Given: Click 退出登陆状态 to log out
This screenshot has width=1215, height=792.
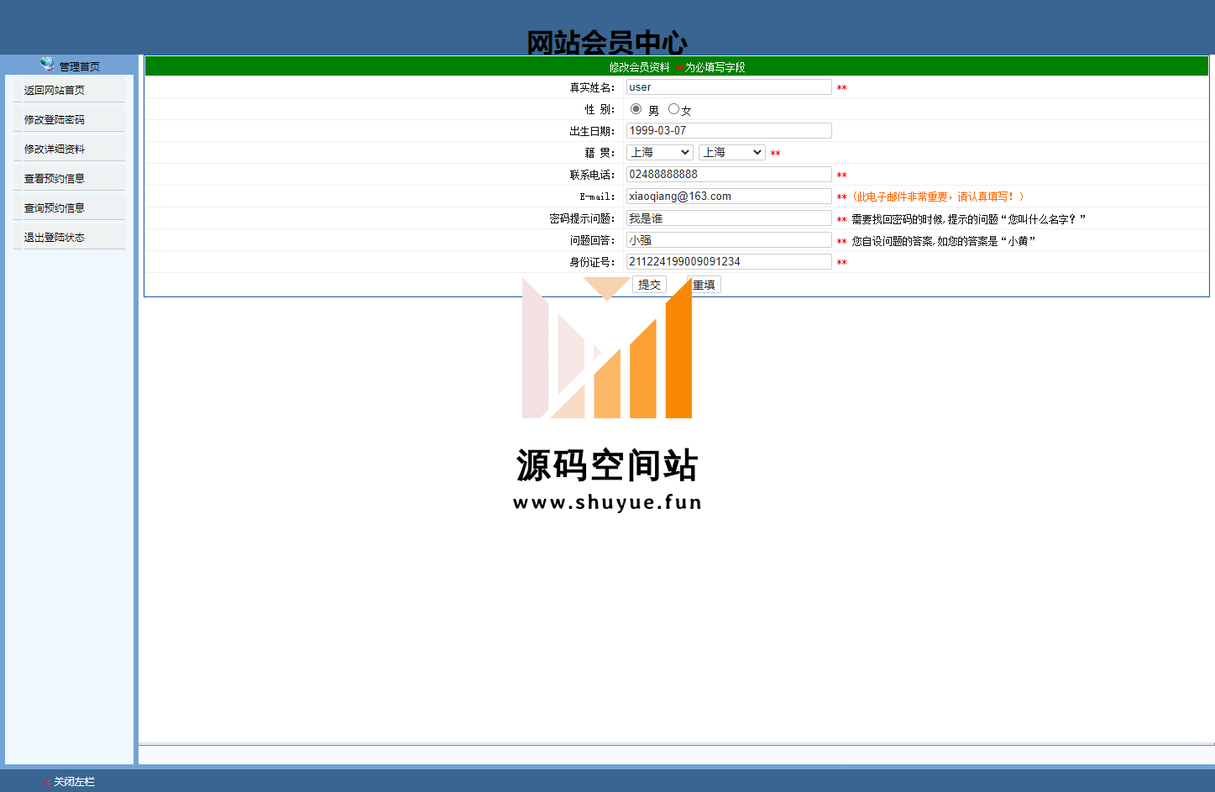Looking at the screenshot, I should (x=55, y=238).
